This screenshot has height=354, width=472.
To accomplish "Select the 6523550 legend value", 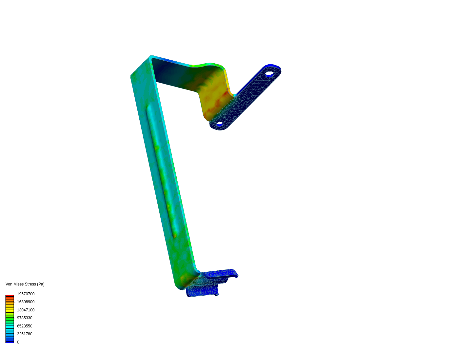I will (x=25, y=326).
